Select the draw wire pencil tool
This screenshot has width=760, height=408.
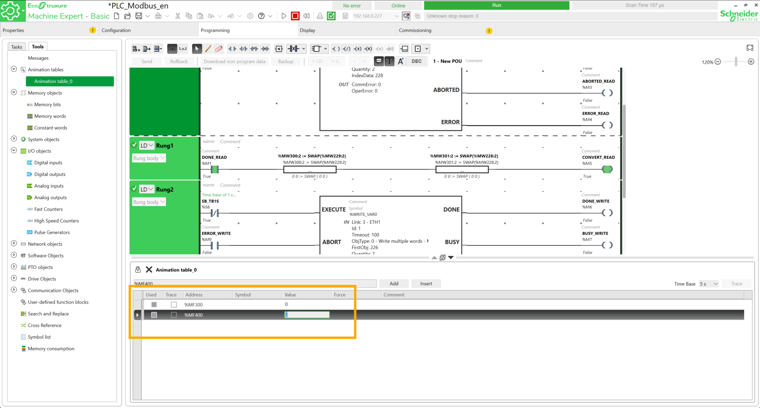coord(208,49)
